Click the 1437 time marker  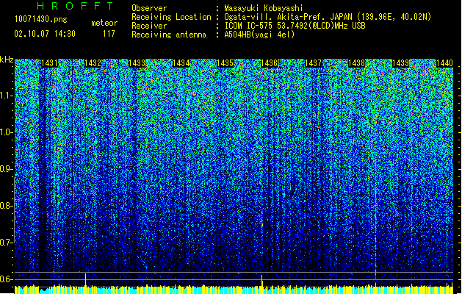313,63
